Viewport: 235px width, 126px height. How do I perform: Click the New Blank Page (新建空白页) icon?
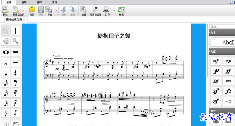click(16, 9)
